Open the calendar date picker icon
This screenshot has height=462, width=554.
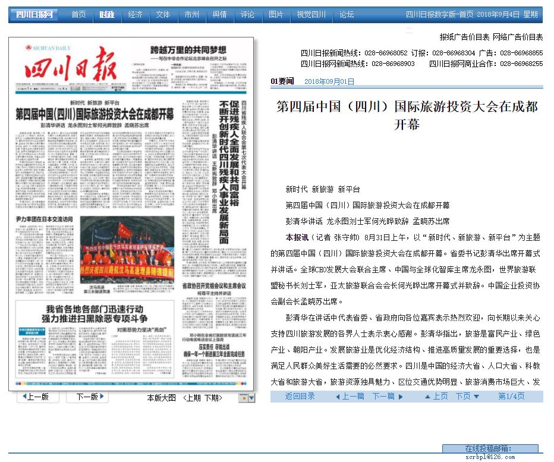[x=243, y=398]
